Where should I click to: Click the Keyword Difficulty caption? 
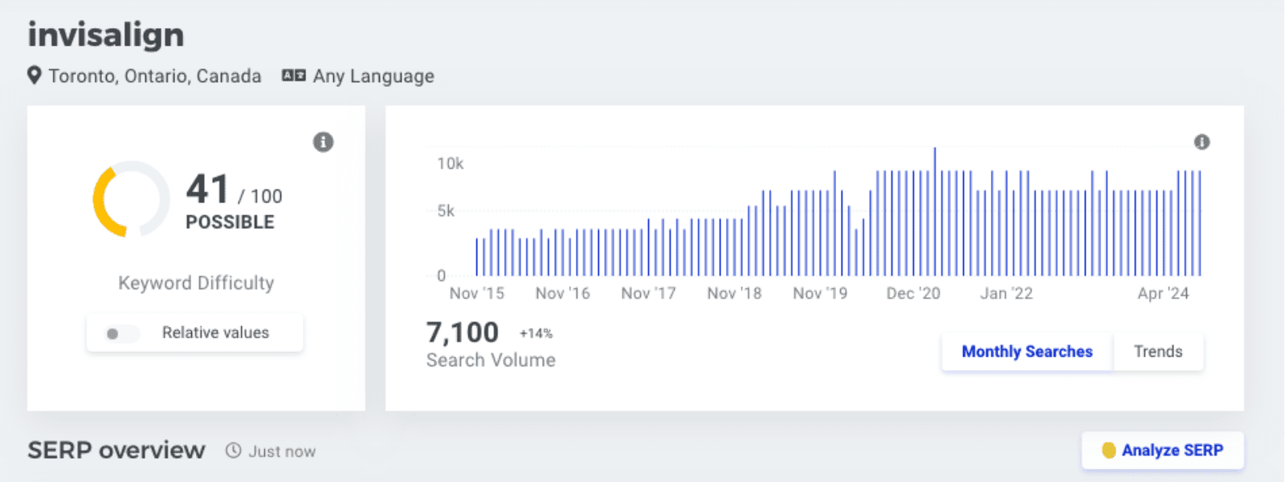coord(196,283)
